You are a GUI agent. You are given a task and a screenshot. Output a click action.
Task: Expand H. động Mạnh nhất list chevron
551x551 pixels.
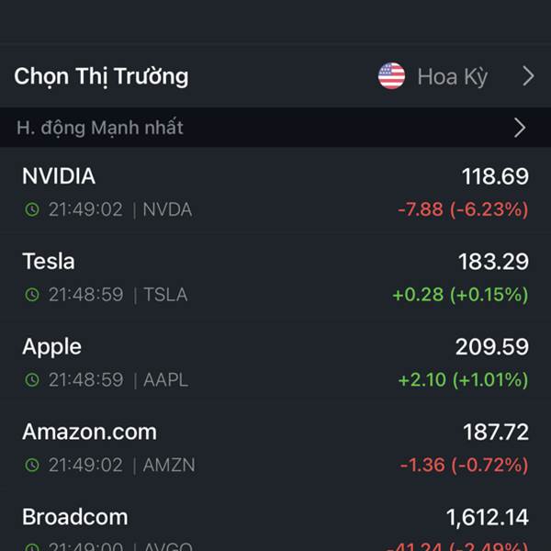point(520,128)
